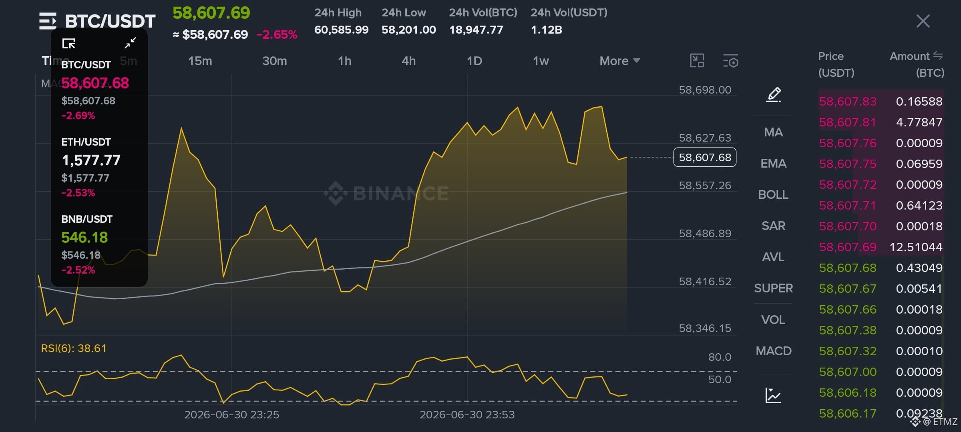Click the 24h Low value 58,201.00
Screen dimensions: 961x432
(x=408, y=30)
